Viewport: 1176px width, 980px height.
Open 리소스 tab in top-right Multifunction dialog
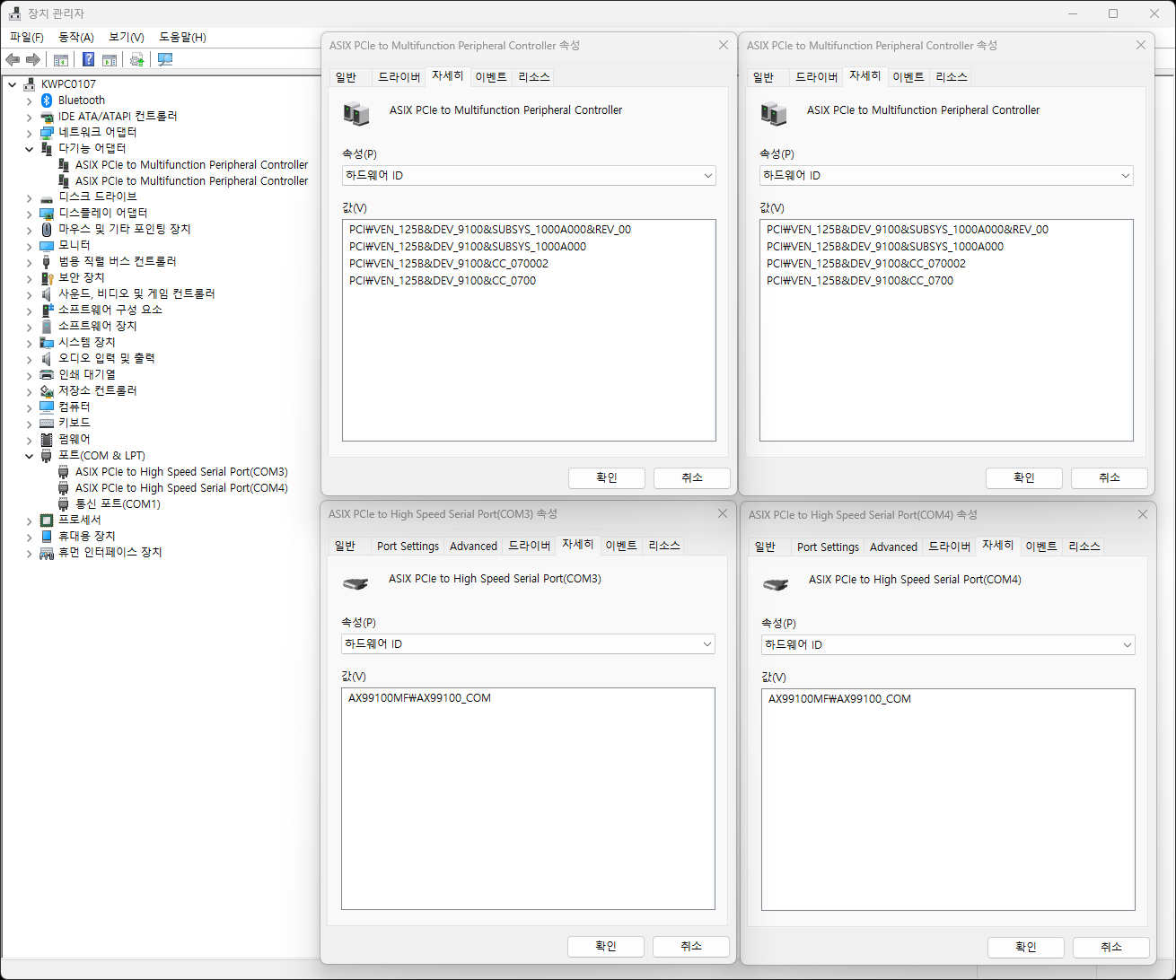[x=952, y=78]
